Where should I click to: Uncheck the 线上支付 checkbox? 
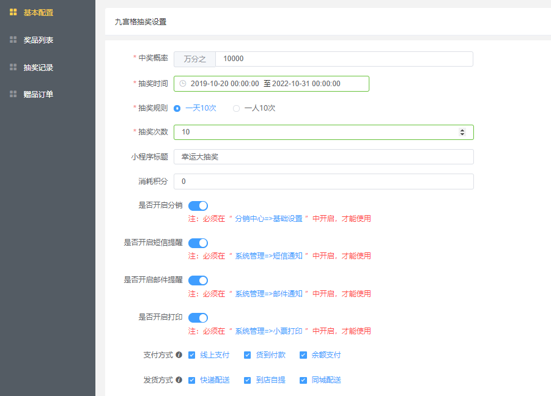click(x=191, y=355)
